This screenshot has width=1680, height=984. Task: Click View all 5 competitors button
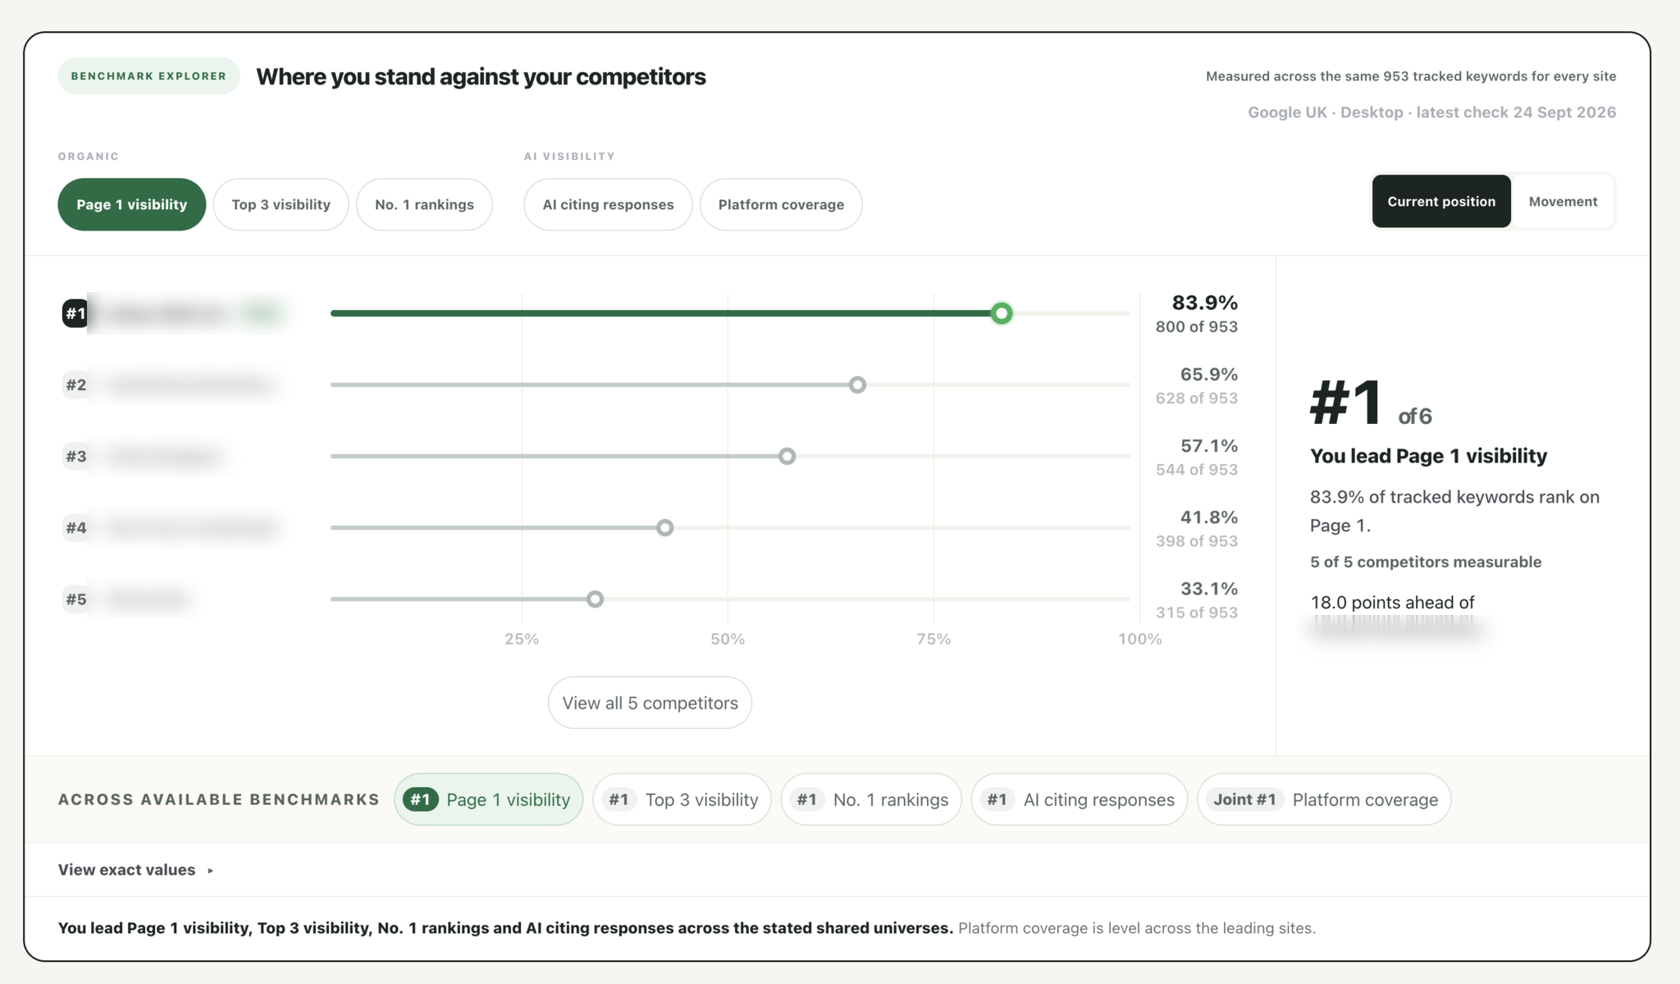(x=650, y=703)
